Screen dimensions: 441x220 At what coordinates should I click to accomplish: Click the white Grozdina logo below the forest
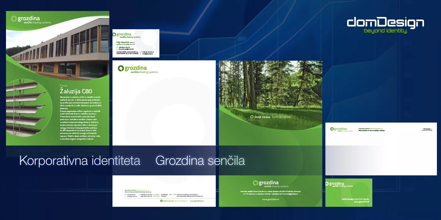[x=270, y=184]
